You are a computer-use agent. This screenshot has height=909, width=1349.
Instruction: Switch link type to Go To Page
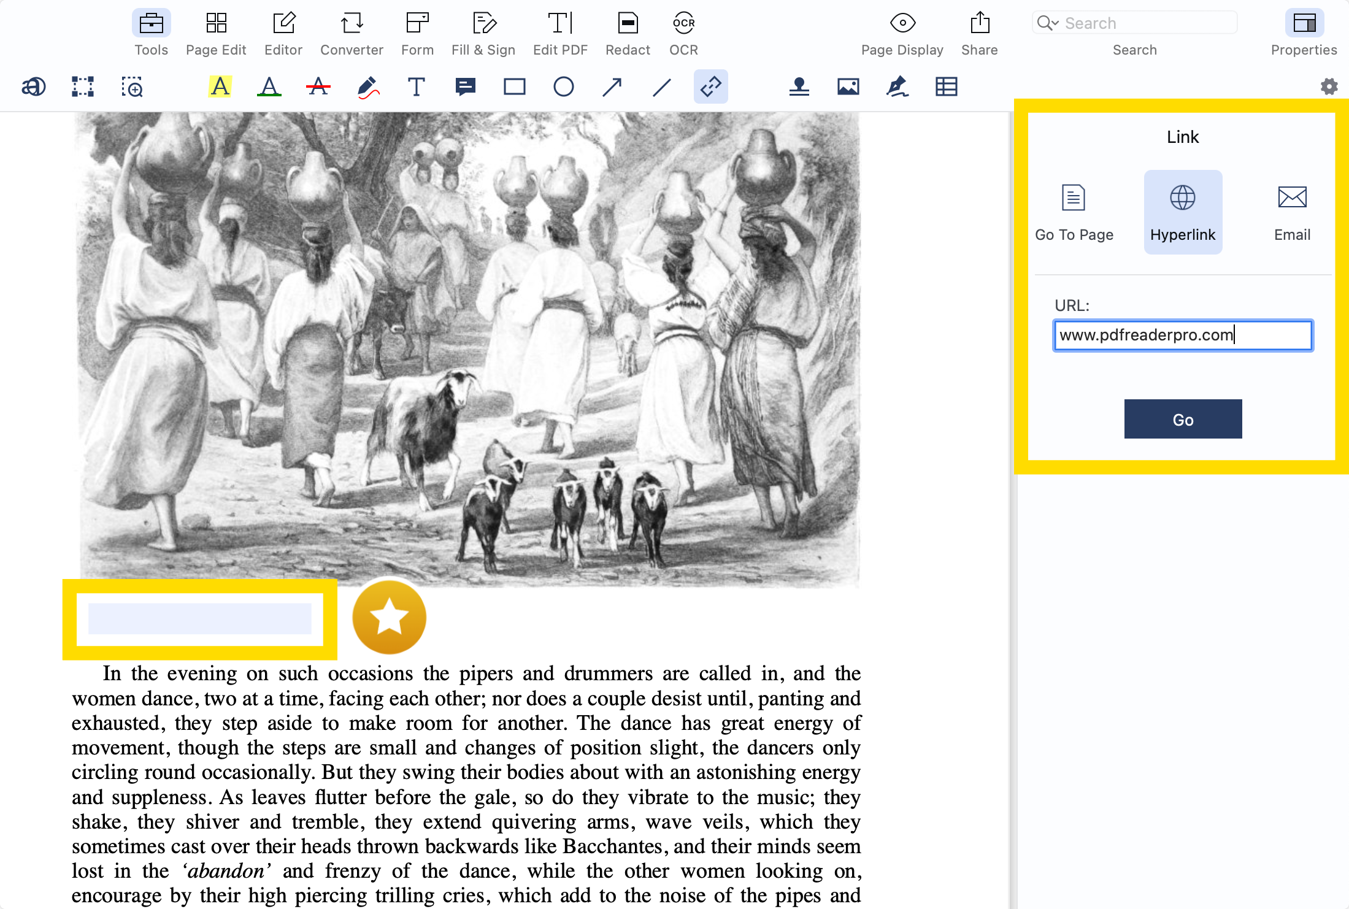tap(1074, 212)
